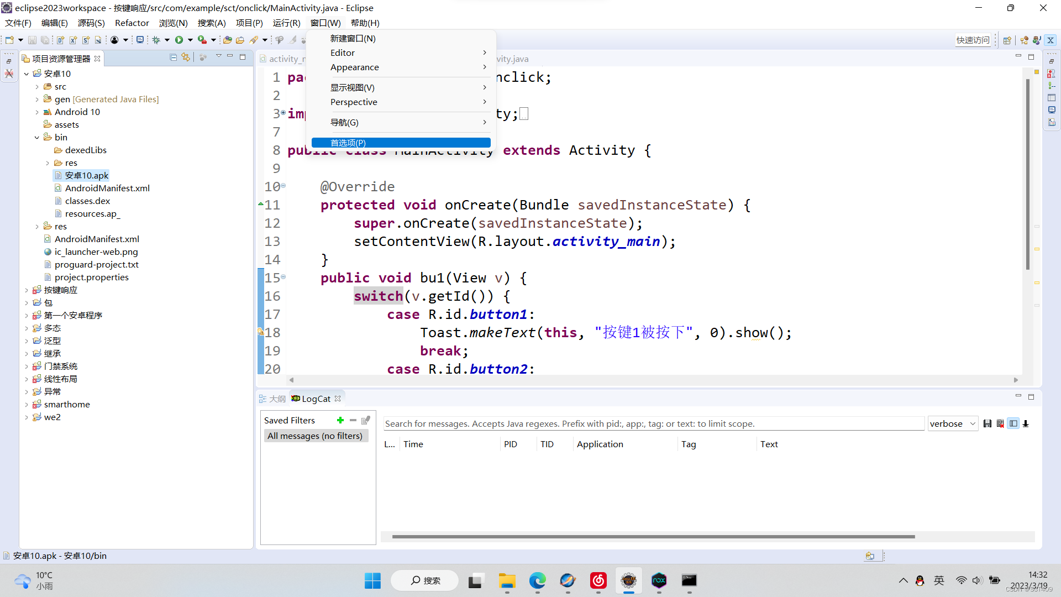Click the New wizard toolbar icon

pos(9,40)
